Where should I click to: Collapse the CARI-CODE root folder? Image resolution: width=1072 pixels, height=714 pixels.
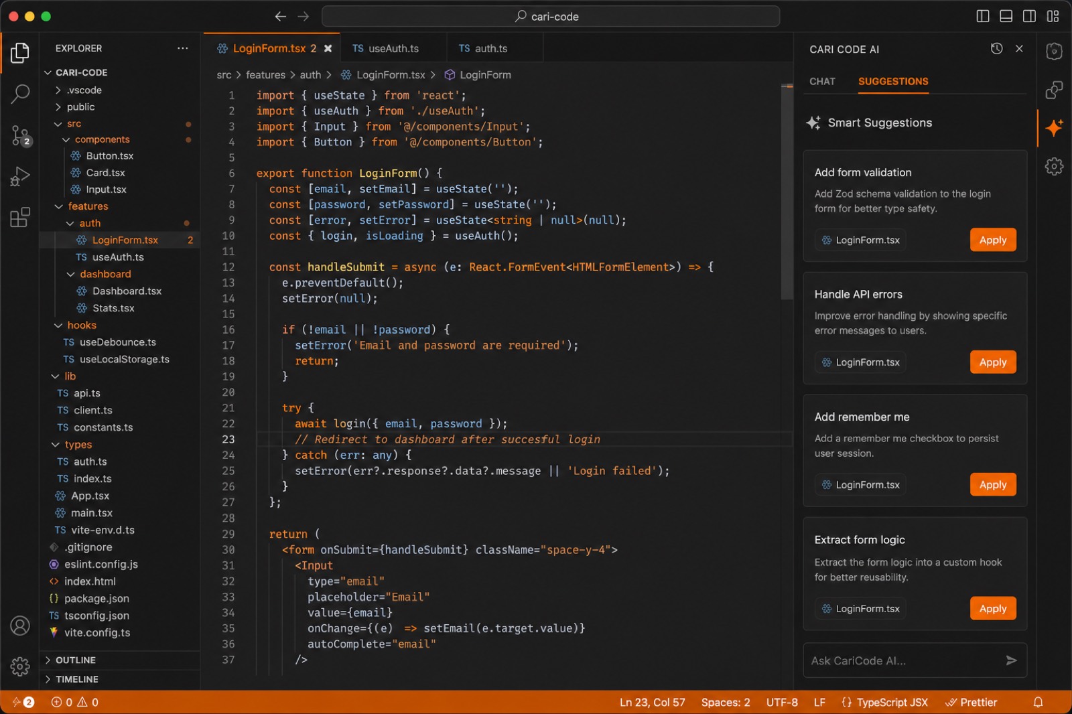[120, 72]
